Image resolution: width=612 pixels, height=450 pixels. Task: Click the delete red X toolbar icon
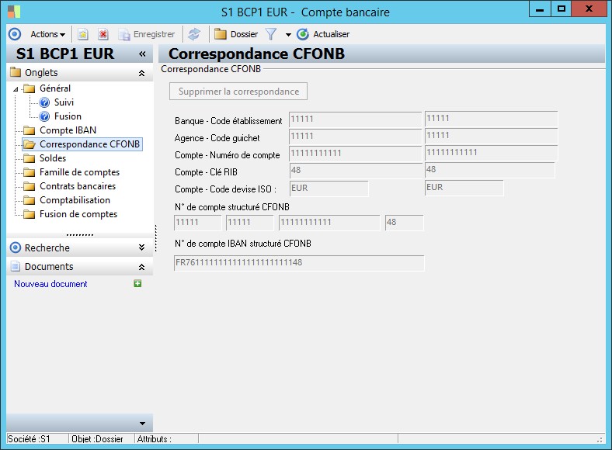point(103,34)
